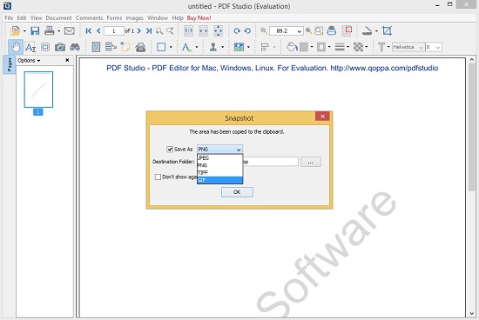Open the View menu
The height and width of the screenshot is (320, 479).
pos(36,18)
